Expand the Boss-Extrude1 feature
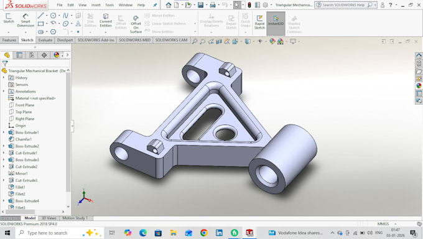 [x=4, y=133]
